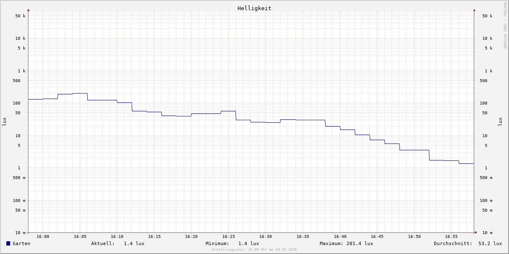Click the "16:20" time axis label

point(191,237)
